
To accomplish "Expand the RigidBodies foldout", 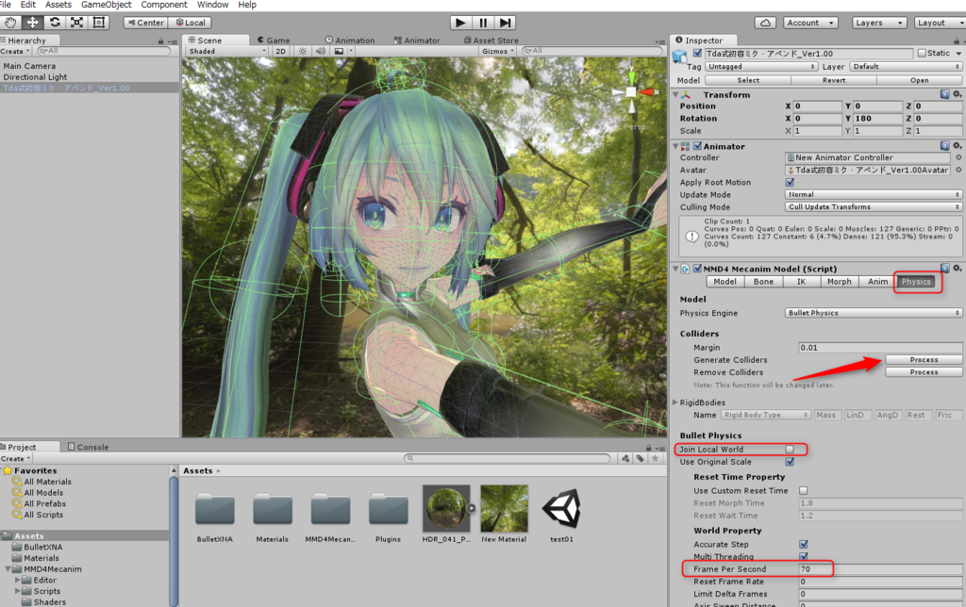I will (x=675, y=402).
